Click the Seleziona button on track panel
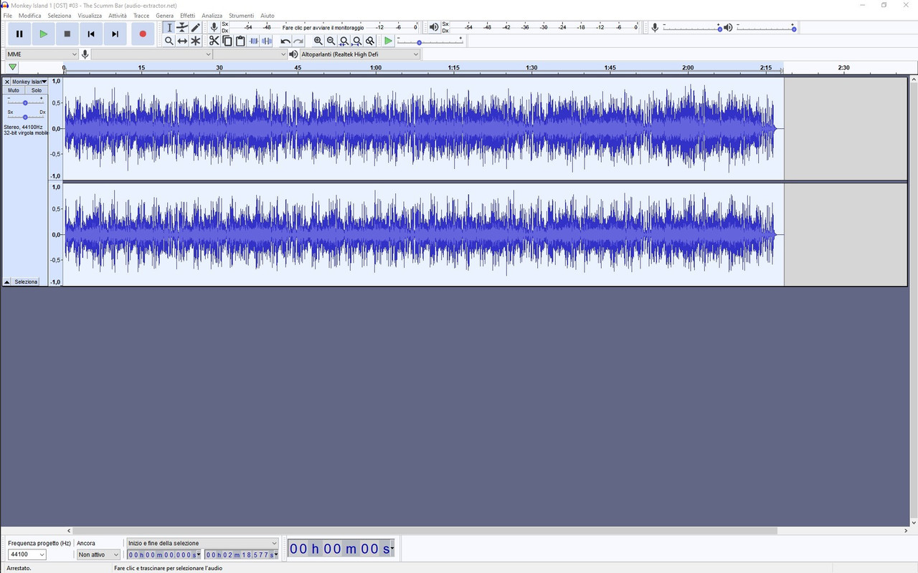This screenshot has width=918, height=573. (26, 282)
